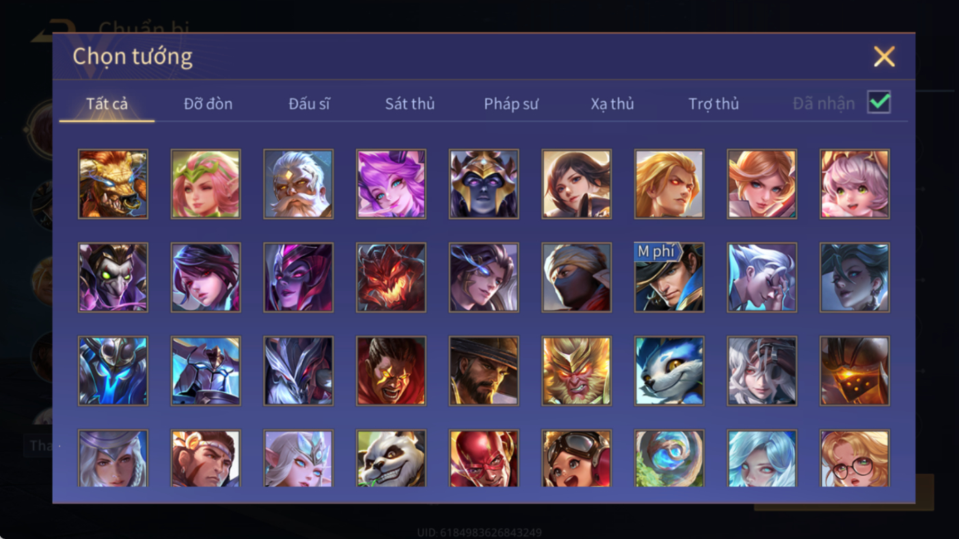The image size is (959, 539).
Task: Pick the hero tagged M phí
Action: coord(669,277)
